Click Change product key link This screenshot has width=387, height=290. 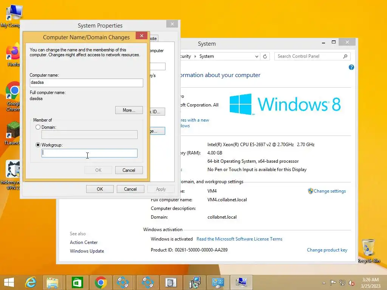tap(327, 250)
